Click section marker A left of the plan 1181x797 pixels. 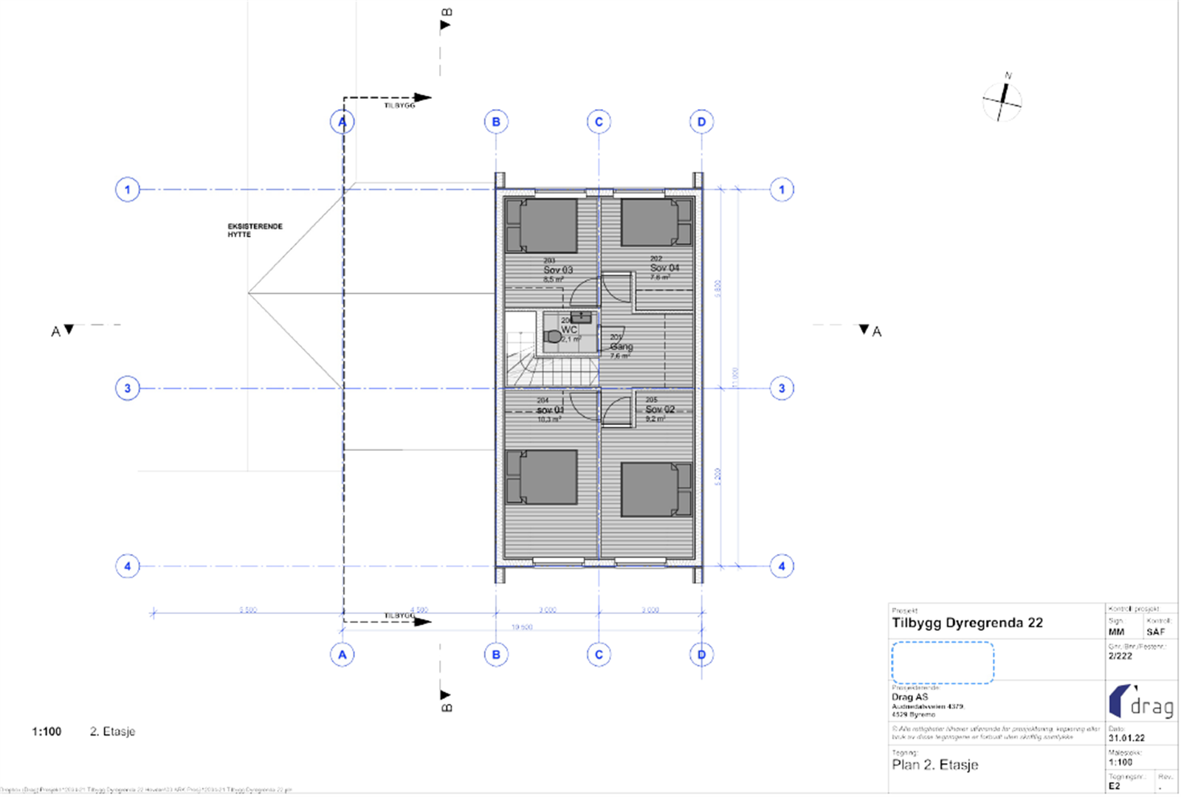click(x=62, y=331)
